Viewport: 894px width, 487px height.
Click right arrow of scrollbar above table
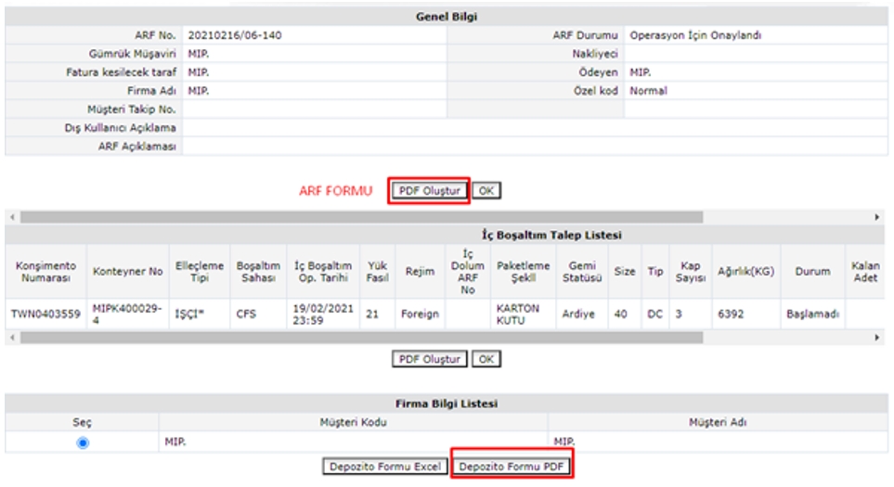pos(878,217)
